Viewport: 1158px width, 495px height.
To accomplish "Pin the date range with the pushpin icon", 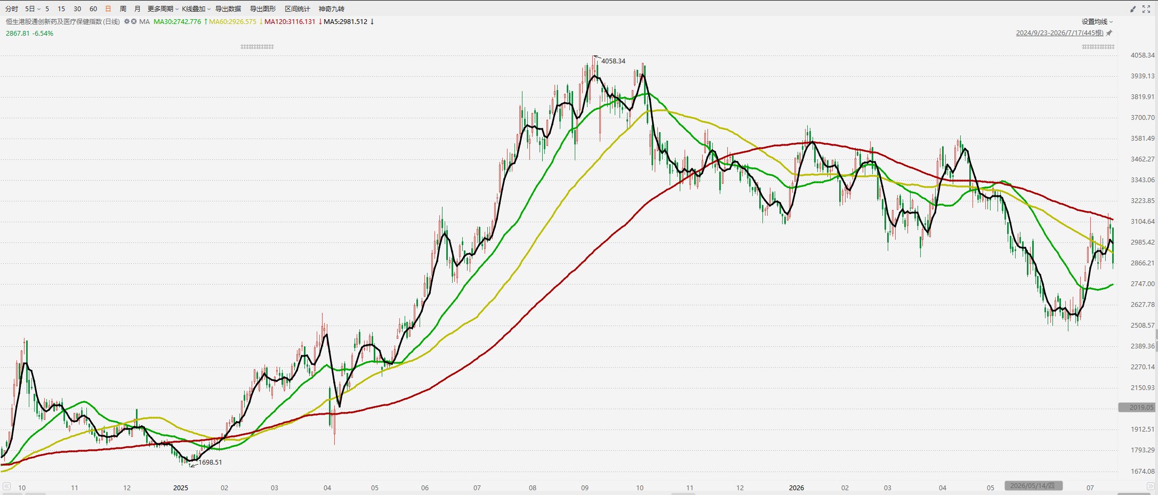I will click(1109, 33).
